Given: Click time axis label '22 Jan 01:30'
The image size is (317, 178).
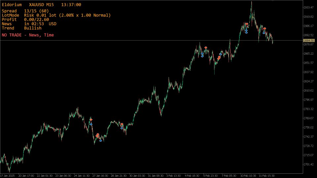Looking at the screenshot, I should click(x=45, y=176).
